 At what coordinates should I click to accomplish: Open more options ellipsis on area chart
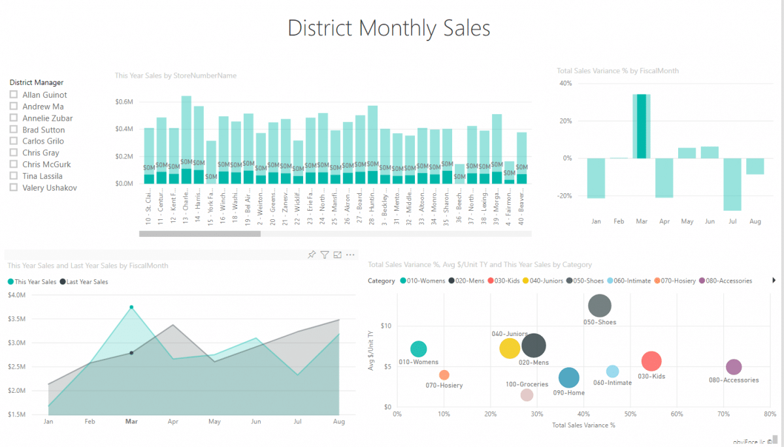(x=351, y=254)
